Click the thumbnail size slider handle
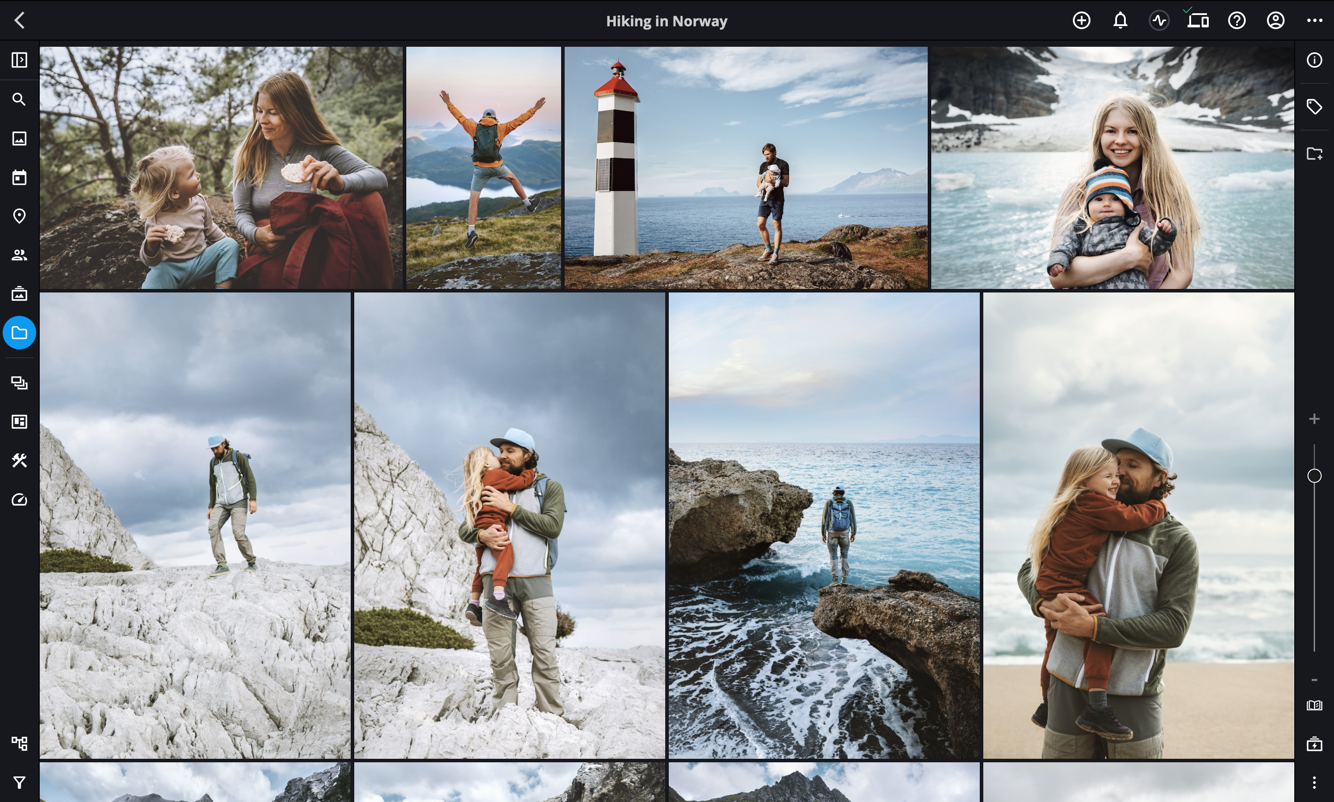The image size is (1334, 802). point(1314,476)
